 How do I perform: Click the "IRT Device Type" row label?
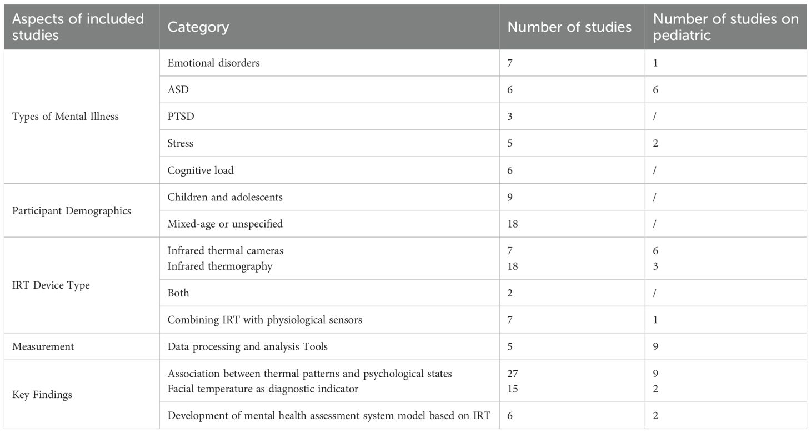click(x=51, y=285)
